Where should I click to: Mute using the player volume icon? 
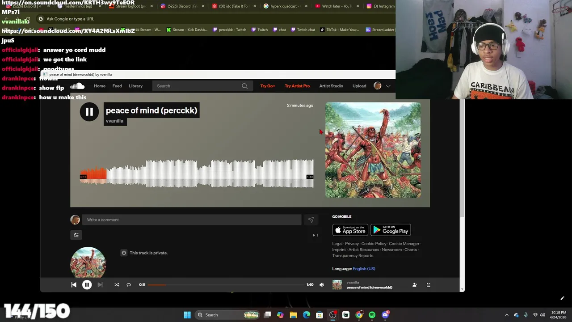322,284
